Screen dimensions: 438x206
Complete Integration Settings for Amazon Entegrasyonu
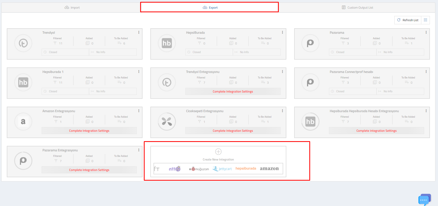tap(89, 131)
